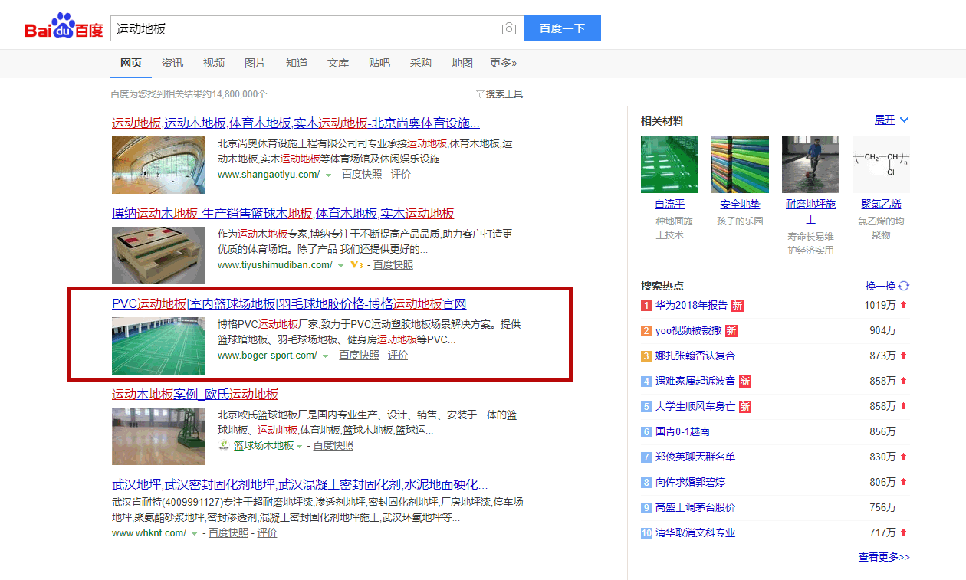Image resolution: width=966 pixels, height=580 pixels.
Task: Open hot search 清华取消文科专业
Action: coord(695,532)
